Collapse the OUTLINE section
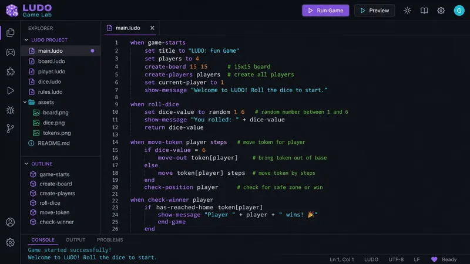The height and width of the screenshot is (264, 470). pyautogui.click(x=26, y=164)
